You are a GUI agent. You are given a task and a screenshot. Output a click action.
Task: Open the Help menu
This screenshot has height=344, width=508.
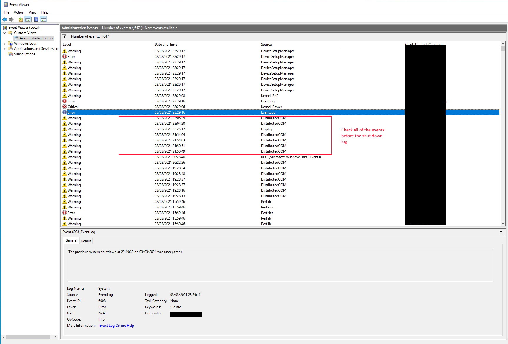(x=44, y=12)
